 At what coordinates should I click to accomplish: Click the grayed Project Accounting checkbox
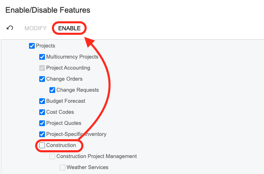pos(42,68)
